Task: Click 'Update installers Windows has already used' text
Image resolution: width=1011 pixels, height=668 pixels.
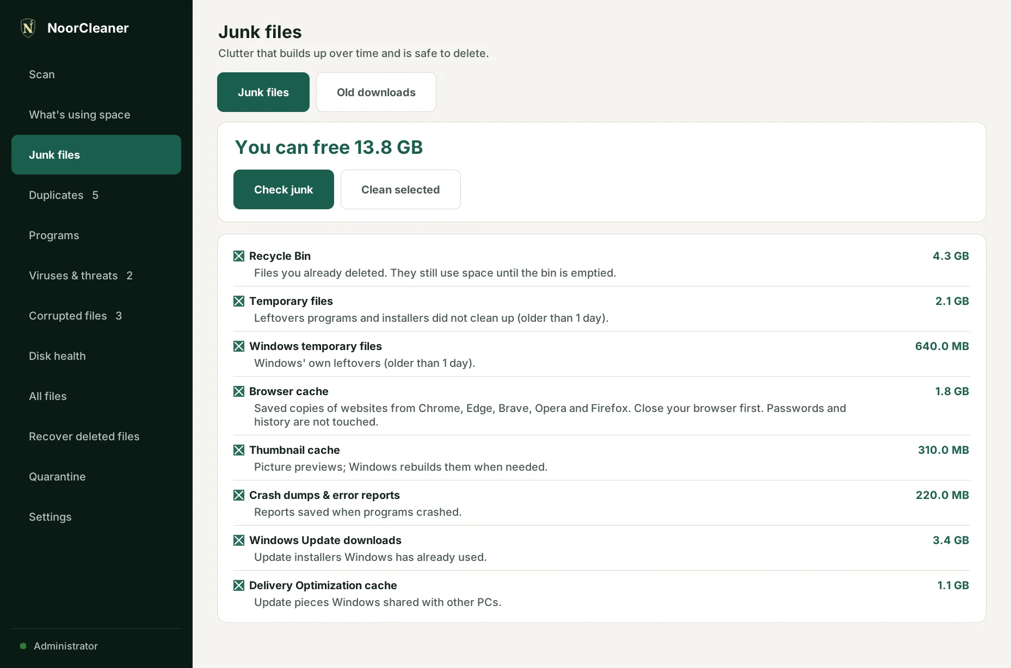Action: tap(371, 557)
